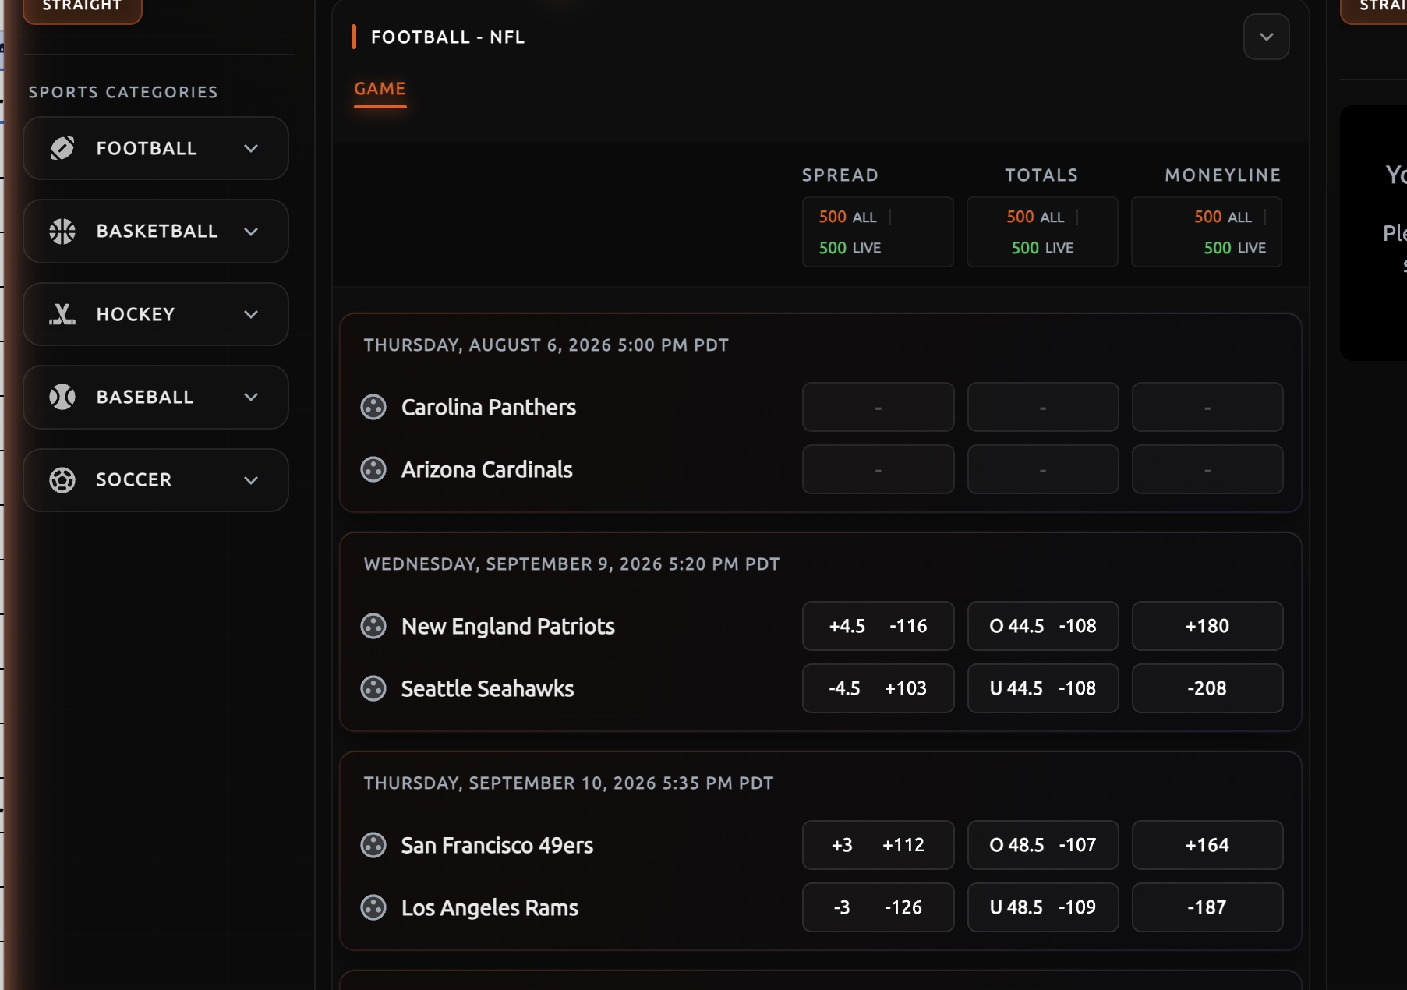
Task: Click Seattle Seahawks team name
Action: click(x=488, y=688)
